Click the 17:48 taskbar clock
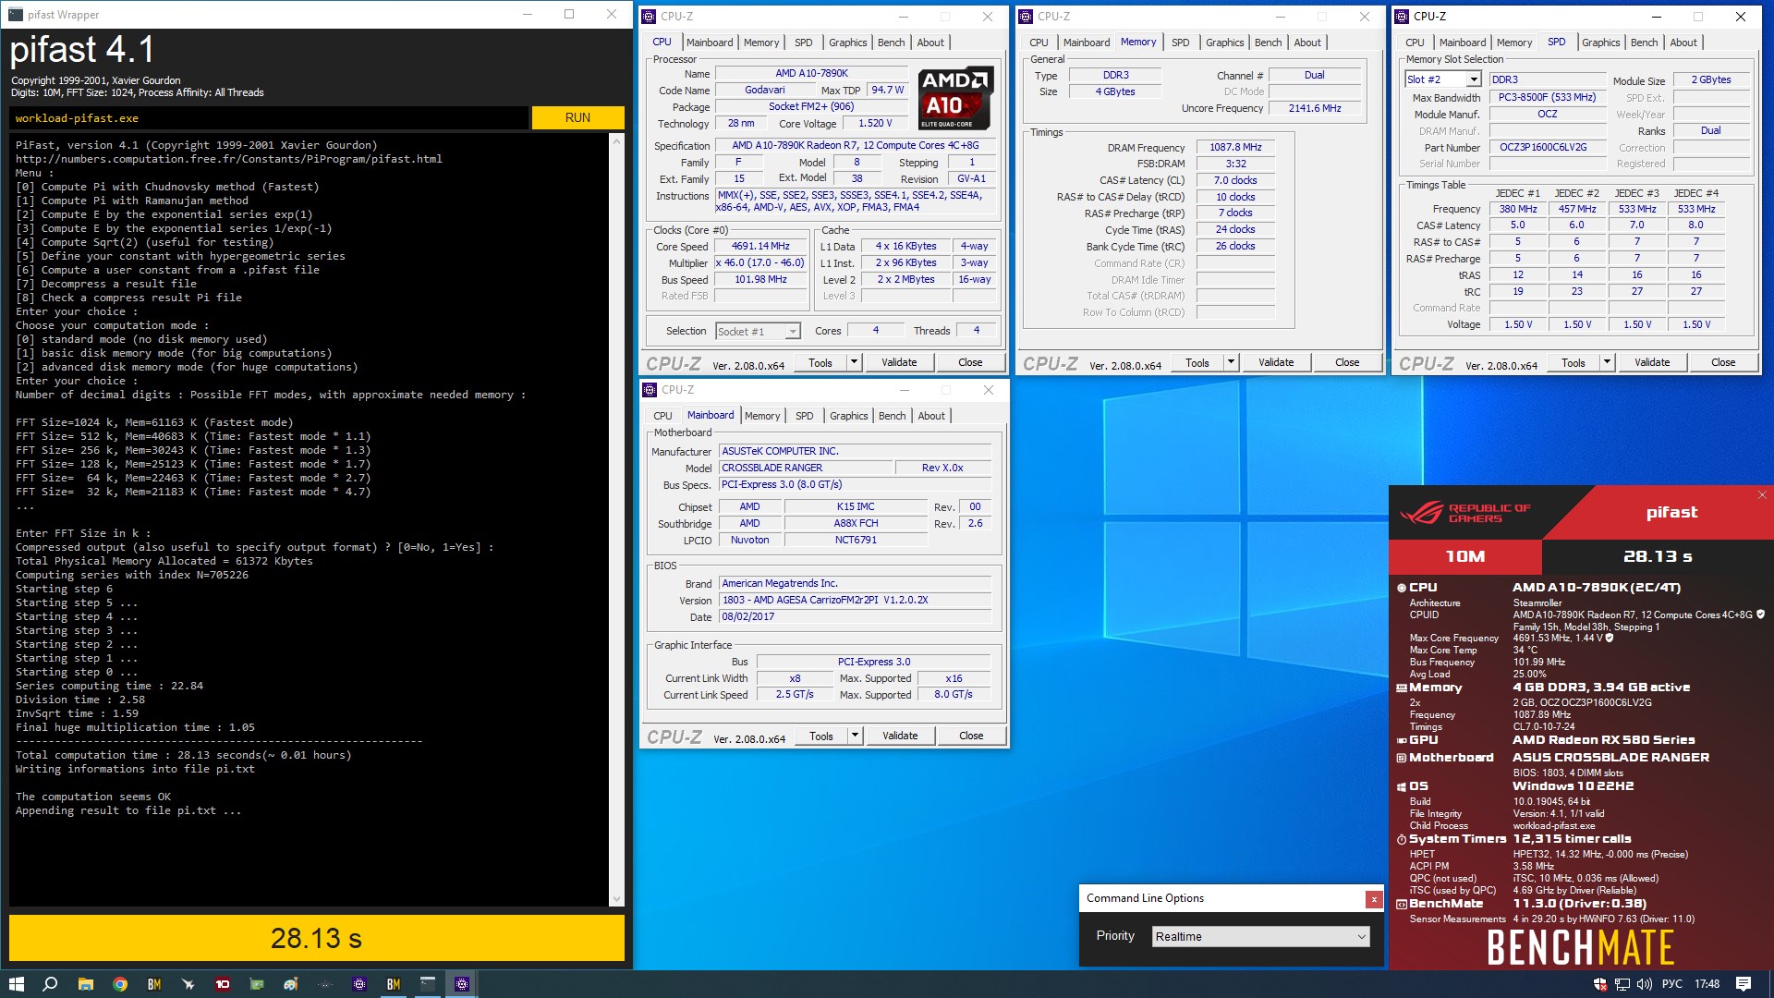The width and height of the screenshot is (1774, 998). coord(1707,984)
